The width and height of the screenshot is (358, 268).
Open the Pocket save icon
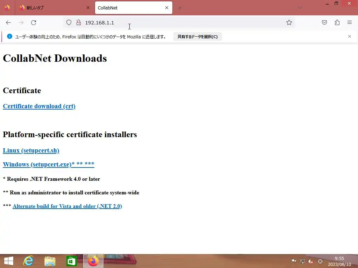pos(324,22)
